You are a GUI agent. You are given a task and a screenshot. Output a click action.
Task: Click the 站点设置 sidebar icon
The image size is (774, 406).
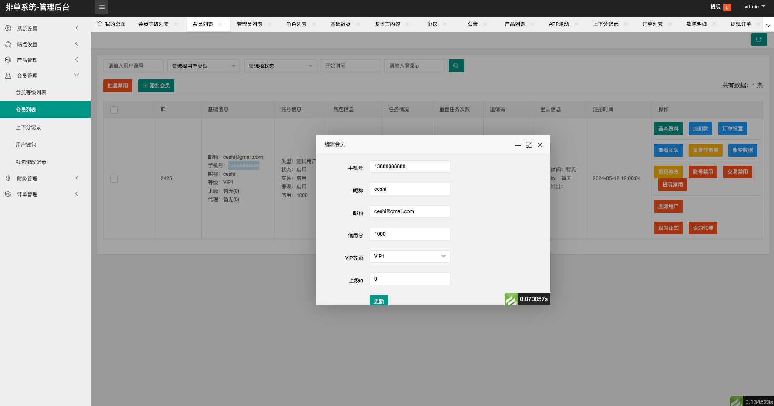tap(8, 44)
